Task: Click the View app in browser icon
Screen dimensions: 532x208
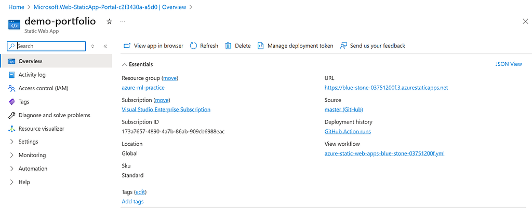Action: pyautogui.click(x=127, y=46)
